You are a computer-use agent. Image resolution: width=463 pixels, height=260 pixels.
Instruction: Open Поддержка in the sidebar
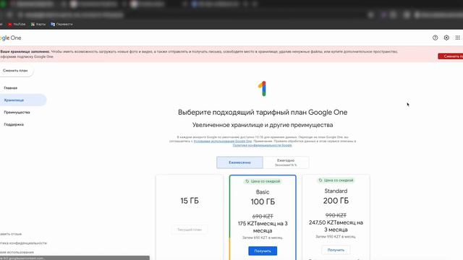[x=14, y=124]
